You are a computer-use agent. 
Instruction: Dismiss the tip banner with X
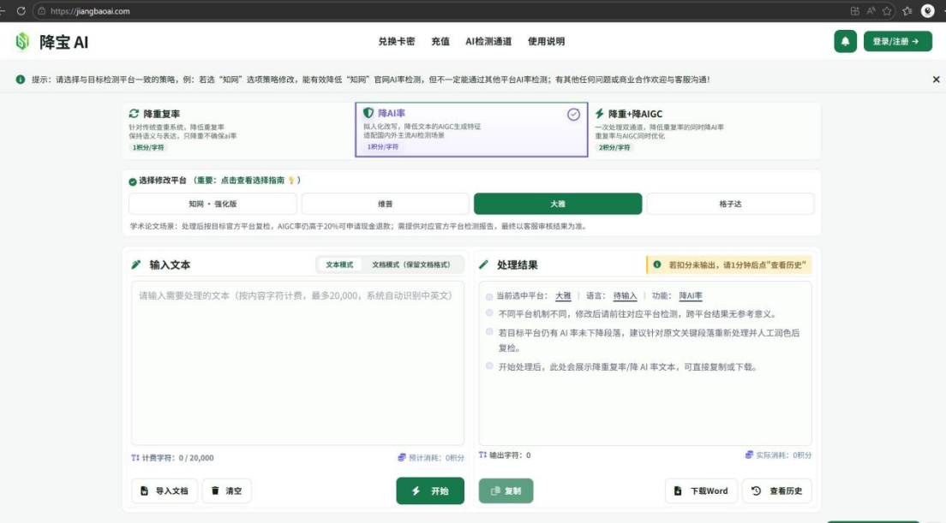coord(936,80)
